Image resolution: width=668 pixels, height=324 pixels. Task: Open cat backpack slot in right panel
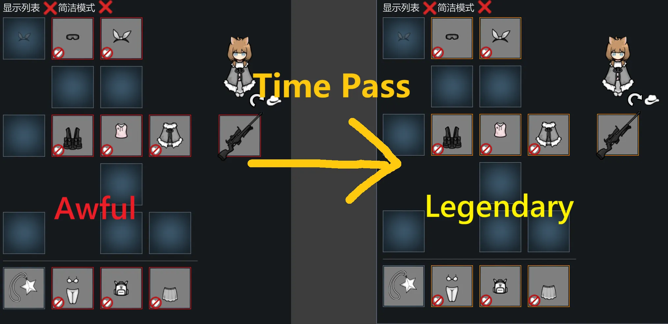[x=500, y=286]
